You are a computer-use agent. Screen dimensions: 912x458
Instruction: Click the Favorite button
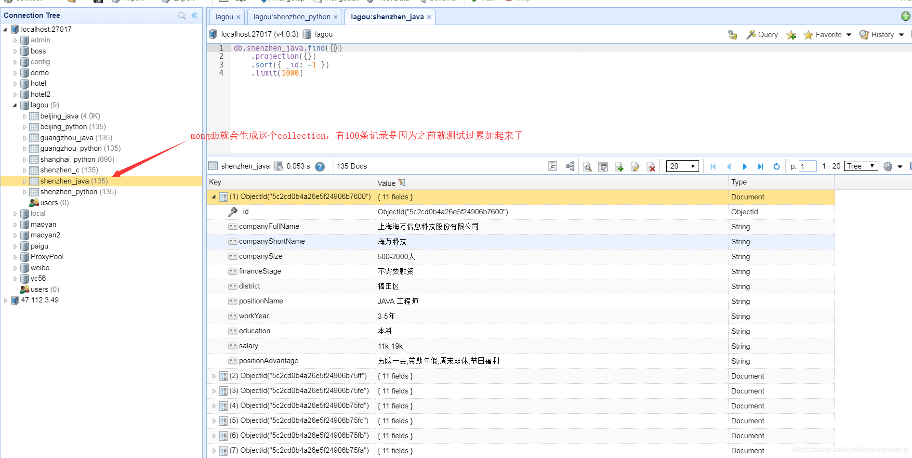coord(823,35)
